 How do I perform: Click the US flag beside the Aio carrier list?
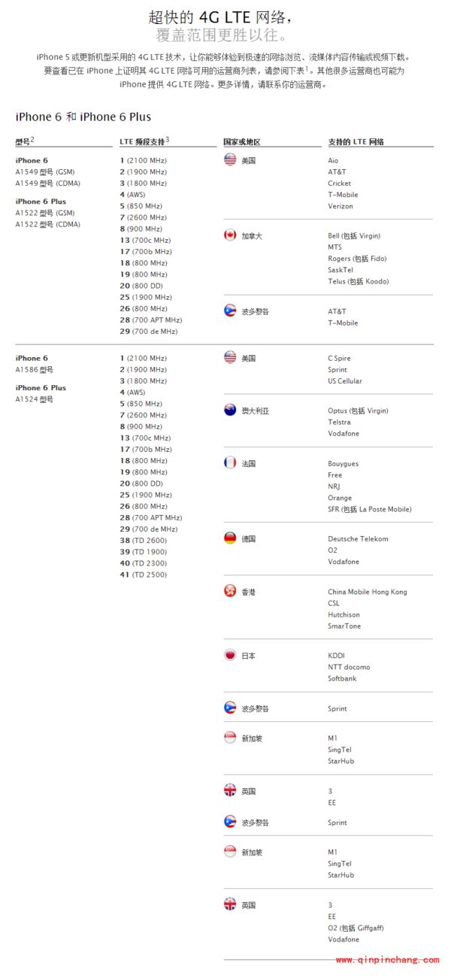[230, 160]
